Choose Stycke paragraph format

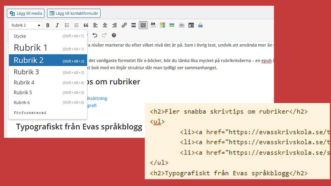pos(48,36)
